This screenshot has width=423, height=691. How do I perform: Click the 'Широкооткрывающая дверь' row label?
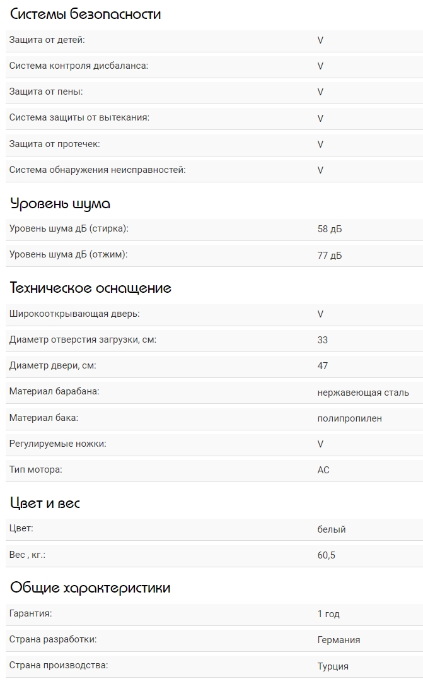point(74,314)
